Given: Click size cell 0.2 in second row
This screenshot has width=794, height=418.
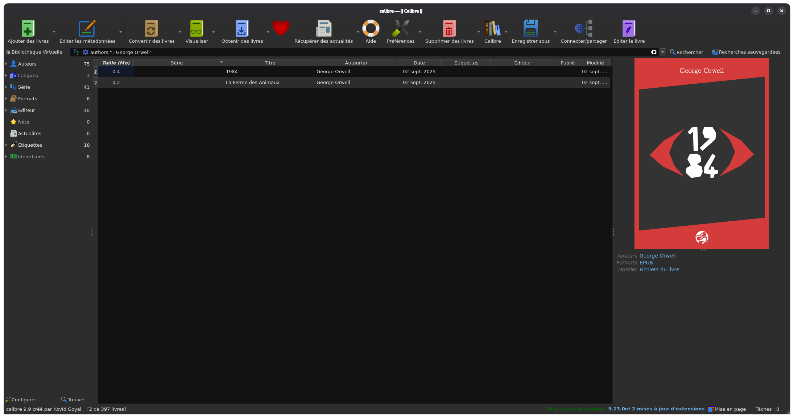Looking at the screenshot, I should pyautogui.click(x=116, y=83).
